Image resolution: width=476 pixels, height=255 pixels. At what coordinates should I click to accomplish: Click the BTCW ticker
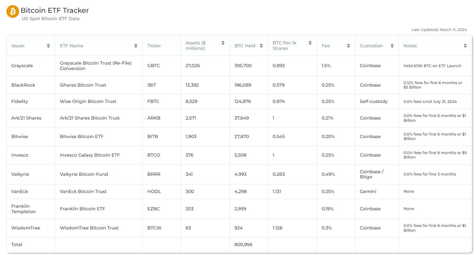[x=154, y=228]
